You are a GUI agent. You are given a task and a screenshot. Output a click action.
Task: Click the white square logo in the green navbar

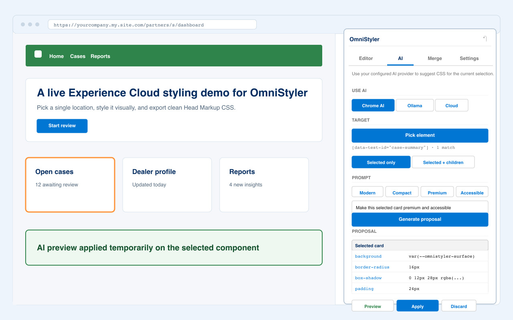click(x=38, y=54)
